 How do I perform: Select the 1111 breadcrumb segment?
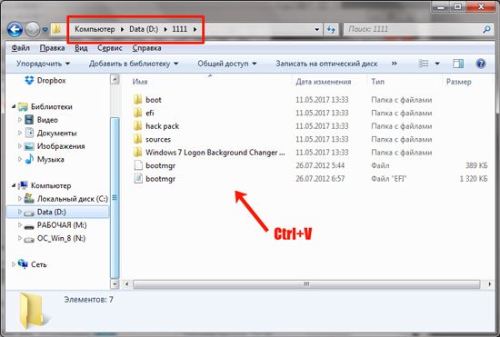(179, 29)
